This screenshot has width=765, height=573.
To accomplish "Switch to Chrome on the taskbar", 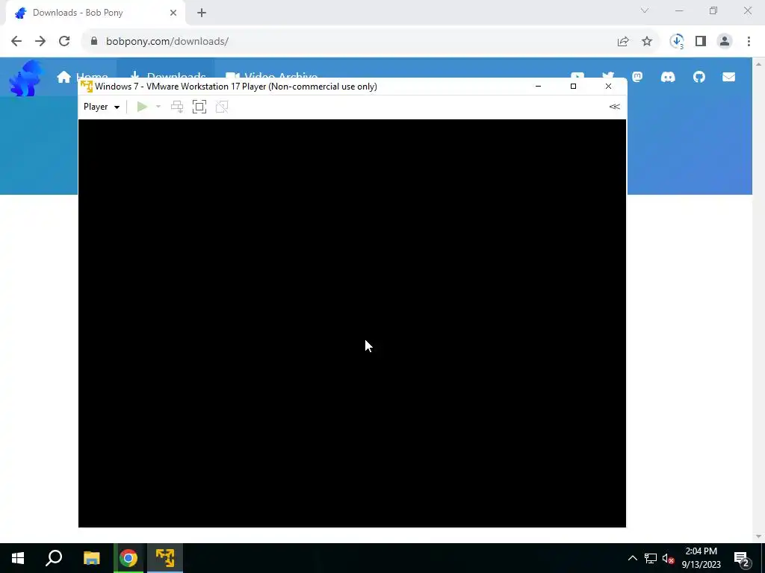I will coord(128,558).
